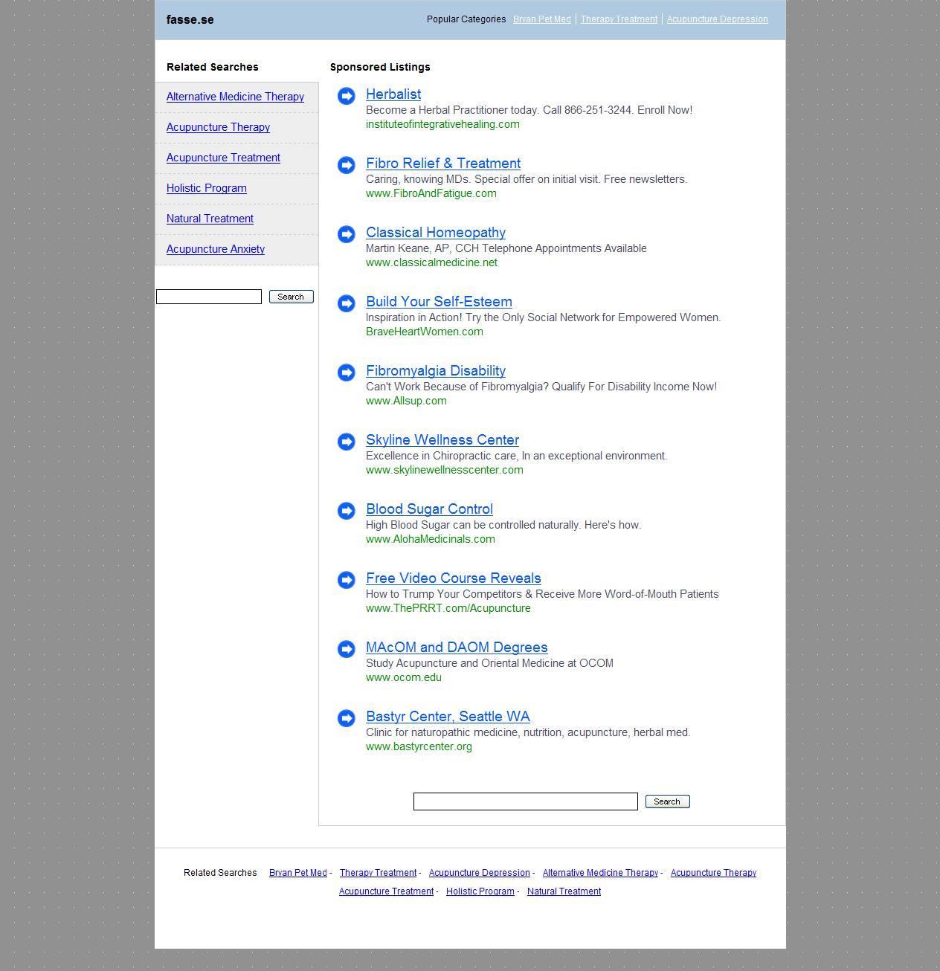
Task: Open Acupuncture Depression in Popular Categories header
Action: point(718,19)
